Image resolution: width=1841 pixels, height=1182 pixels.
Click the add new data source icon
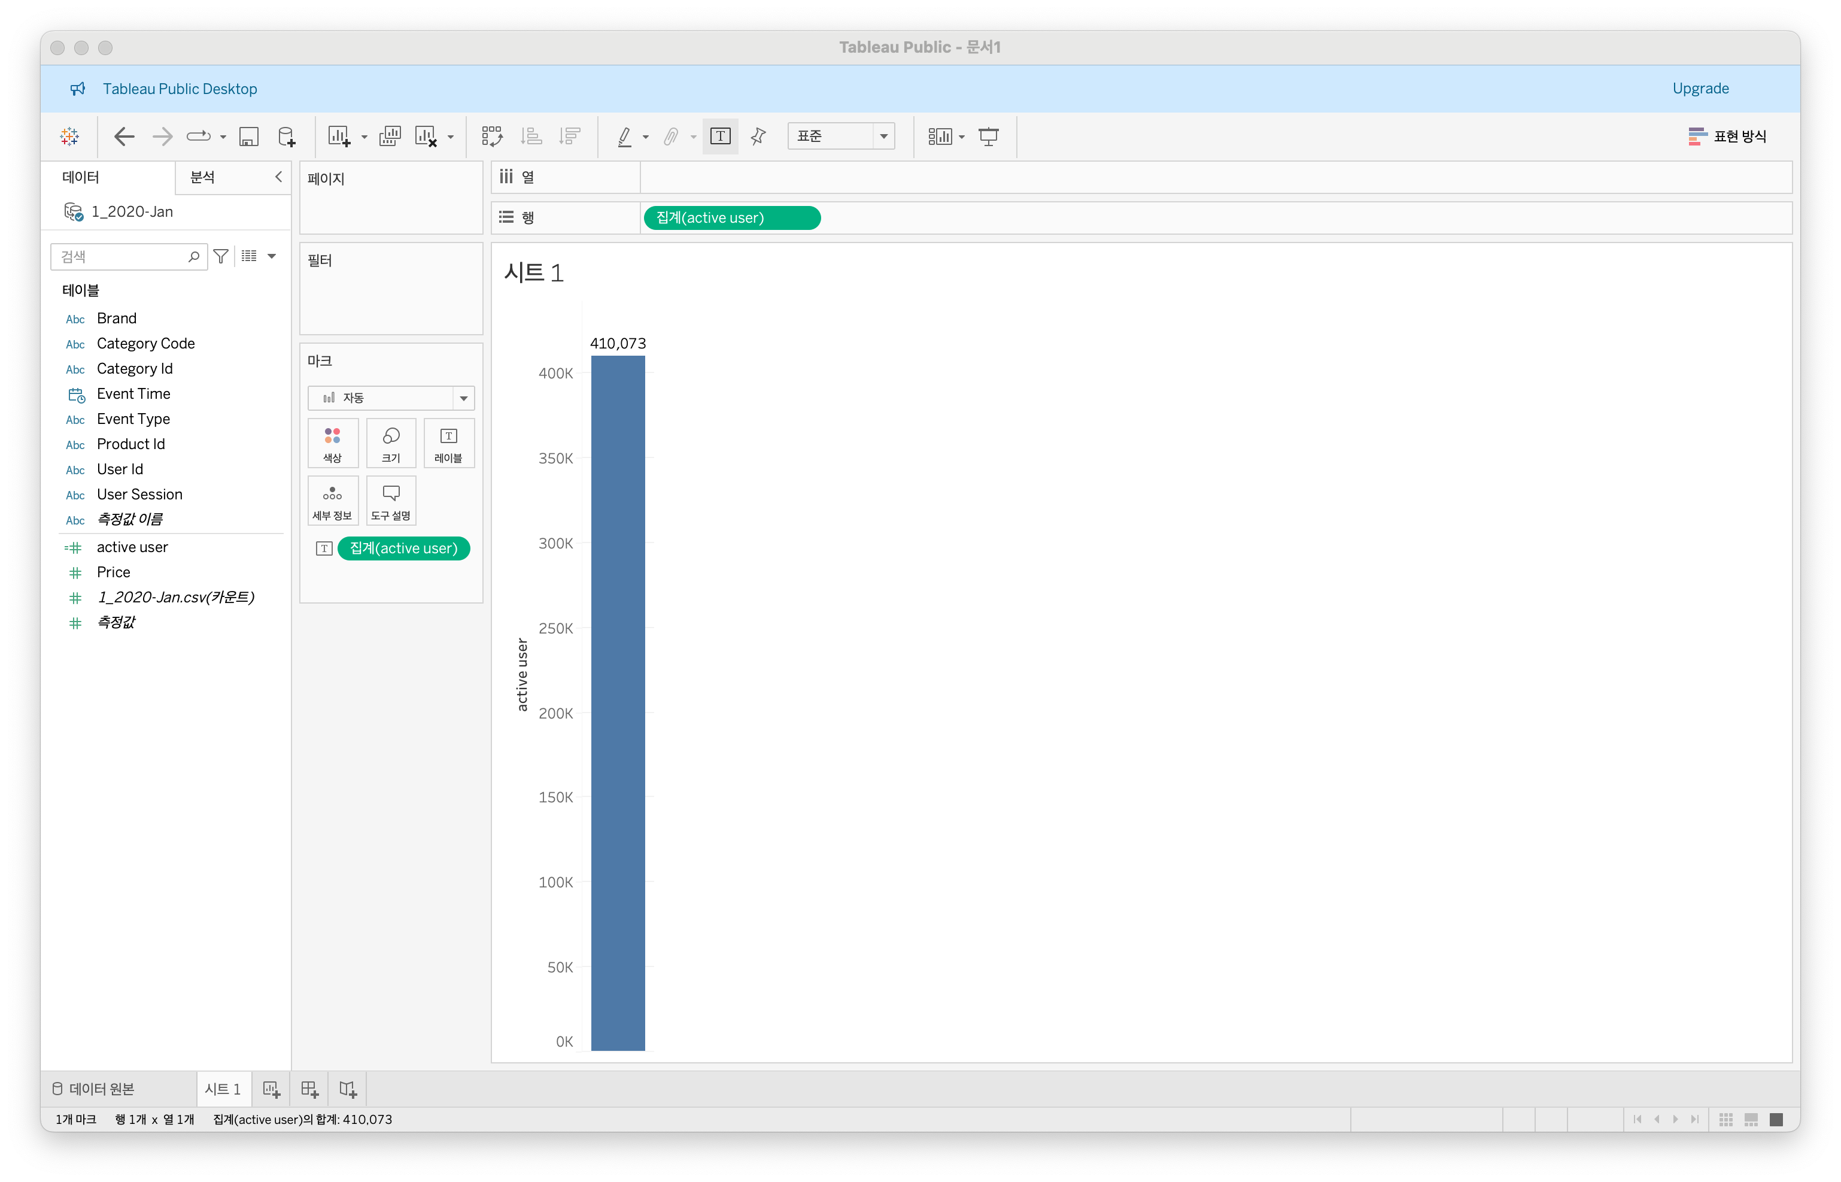click(x=286, y=137)
